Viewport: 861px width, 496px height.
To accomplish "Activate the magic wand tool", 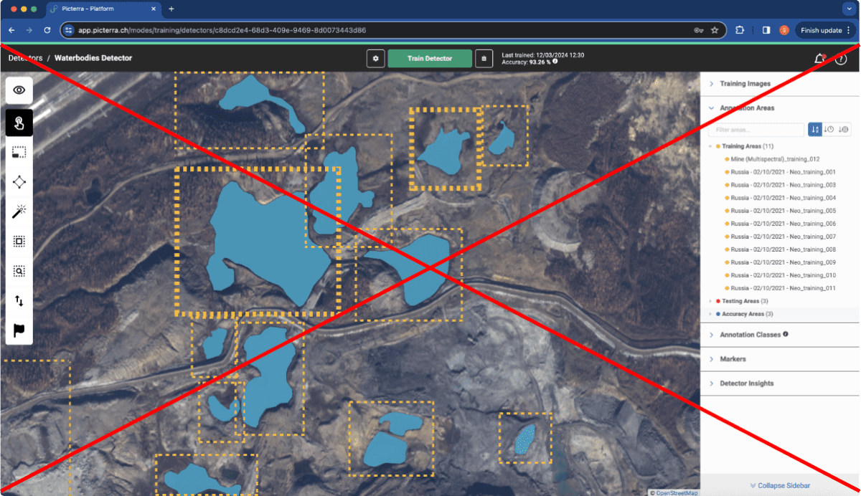I will (x=19, y=211).
